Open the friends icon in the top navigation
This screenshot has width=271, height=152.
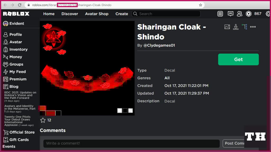coord(240,14)
